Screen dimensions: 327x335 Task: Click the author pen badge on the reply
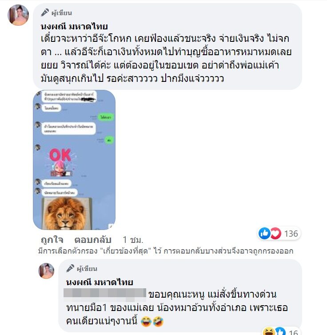(x=70, y=268)
